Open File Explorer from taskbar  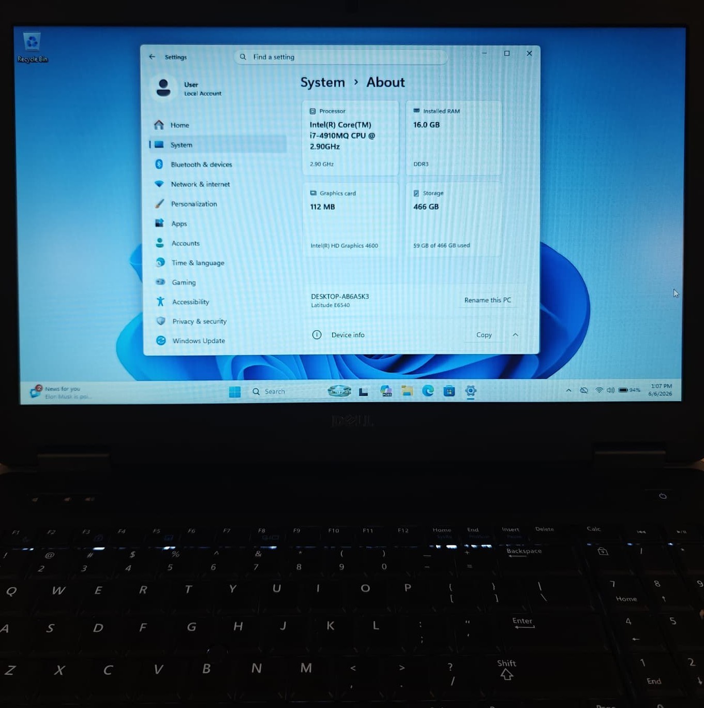pos(407,391)
